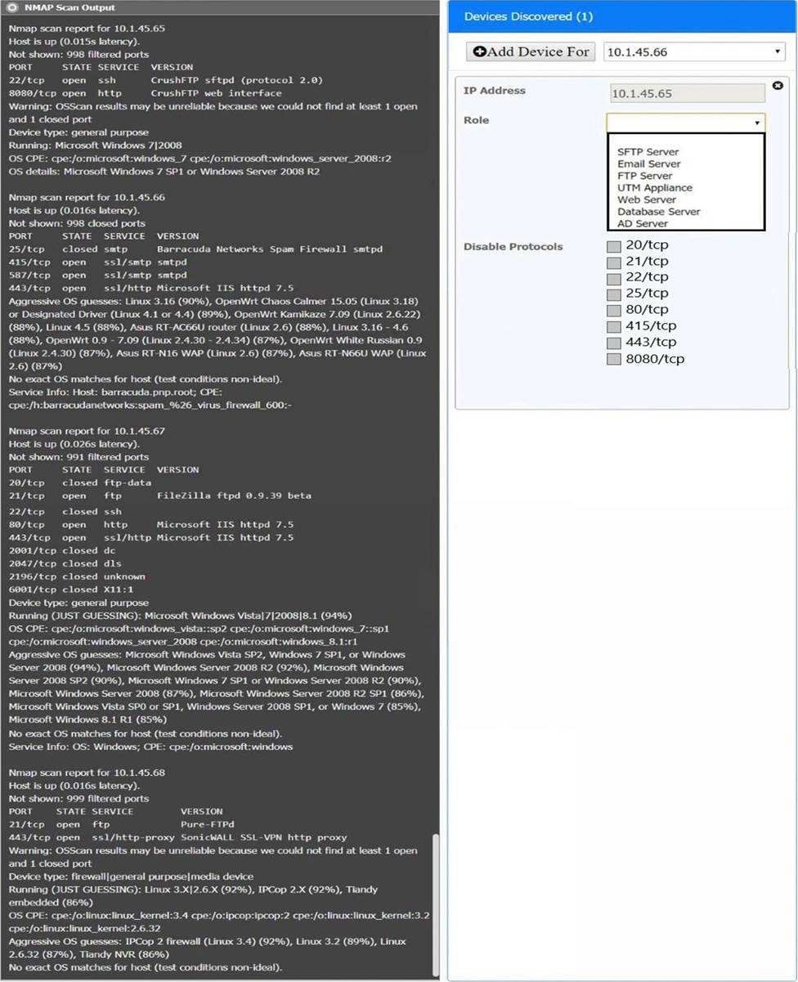This screenshot has width=798, height=982.
Task: Remove the 10.1.45.65 device card
Action: pos(778,85)
